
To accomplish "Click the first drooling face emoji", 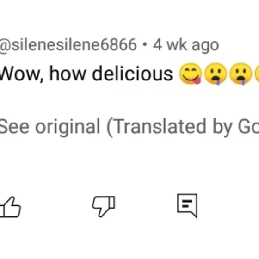I will pyautogui.click(x=216, y=74).
